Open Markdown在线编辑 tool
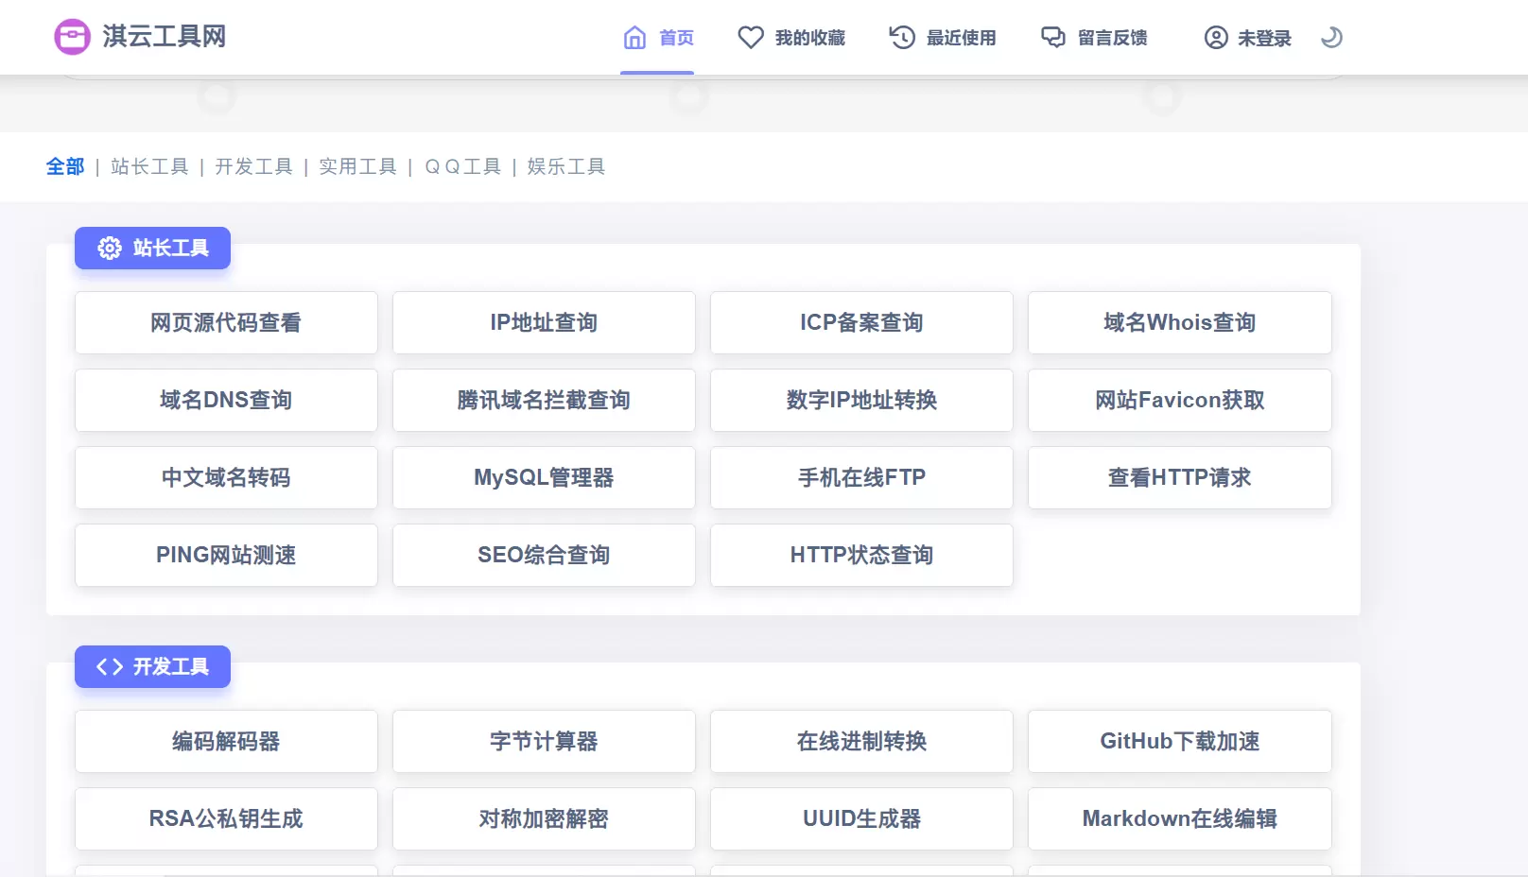 click(x=1179, y=818)
